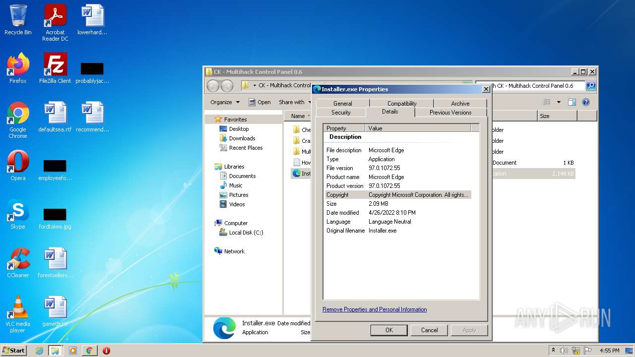Open the Organize dropdown menu
Viewport: 635px width, 357px height.
click(225, 102)
